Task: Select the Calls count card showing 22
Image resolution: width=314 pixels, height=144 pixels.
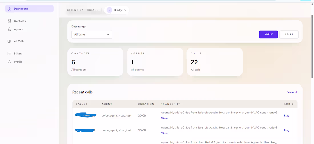Action: point(215,62)
